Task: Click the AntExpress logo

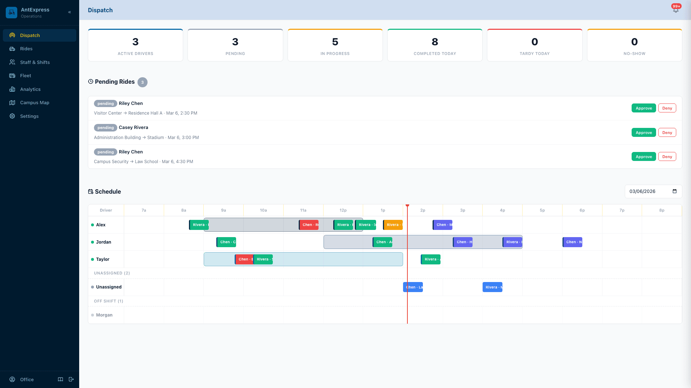Action: coord(11,12)
